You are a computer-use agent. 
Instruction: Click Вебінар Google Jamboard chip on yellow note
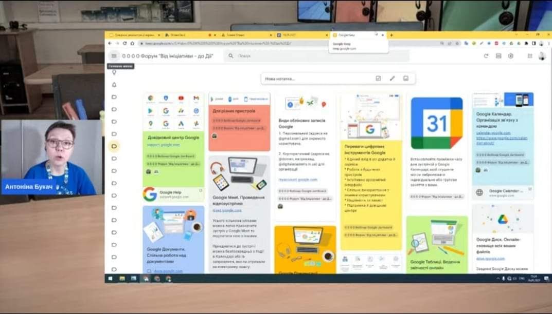click(x=368, y=227)
